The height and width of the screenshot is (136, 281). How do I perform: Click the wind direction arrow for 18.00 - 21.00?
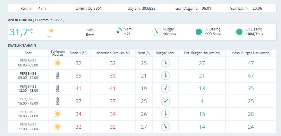coord(165,114)
